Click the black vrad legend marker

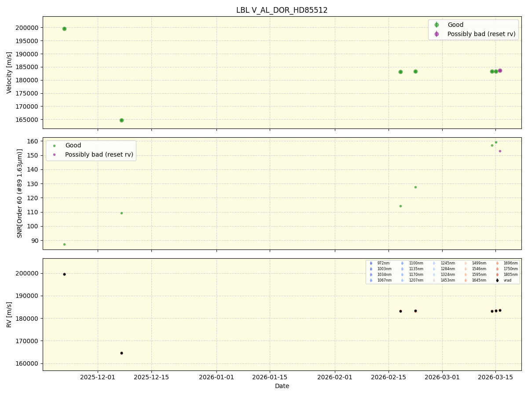pyautogui.click(x=497, y=280)
